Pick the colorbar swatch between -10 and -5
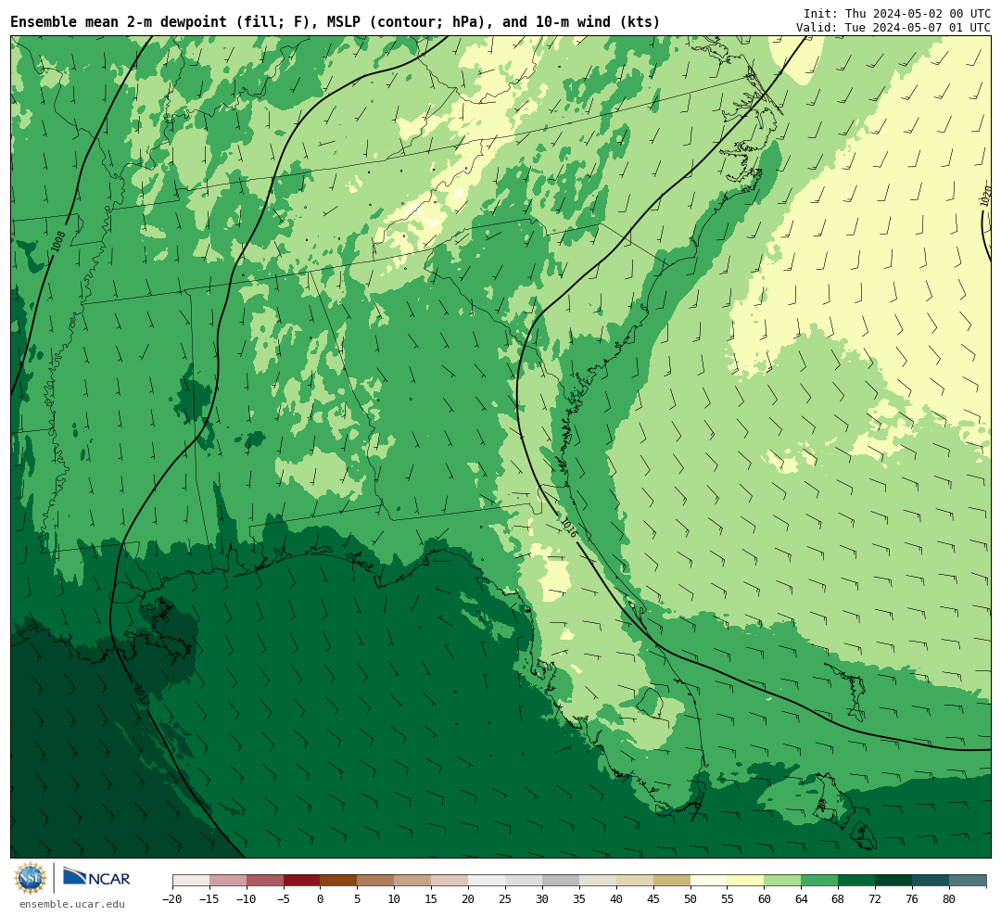The height and width of the screenshot is (916, 1001). [x=265, y=881]
